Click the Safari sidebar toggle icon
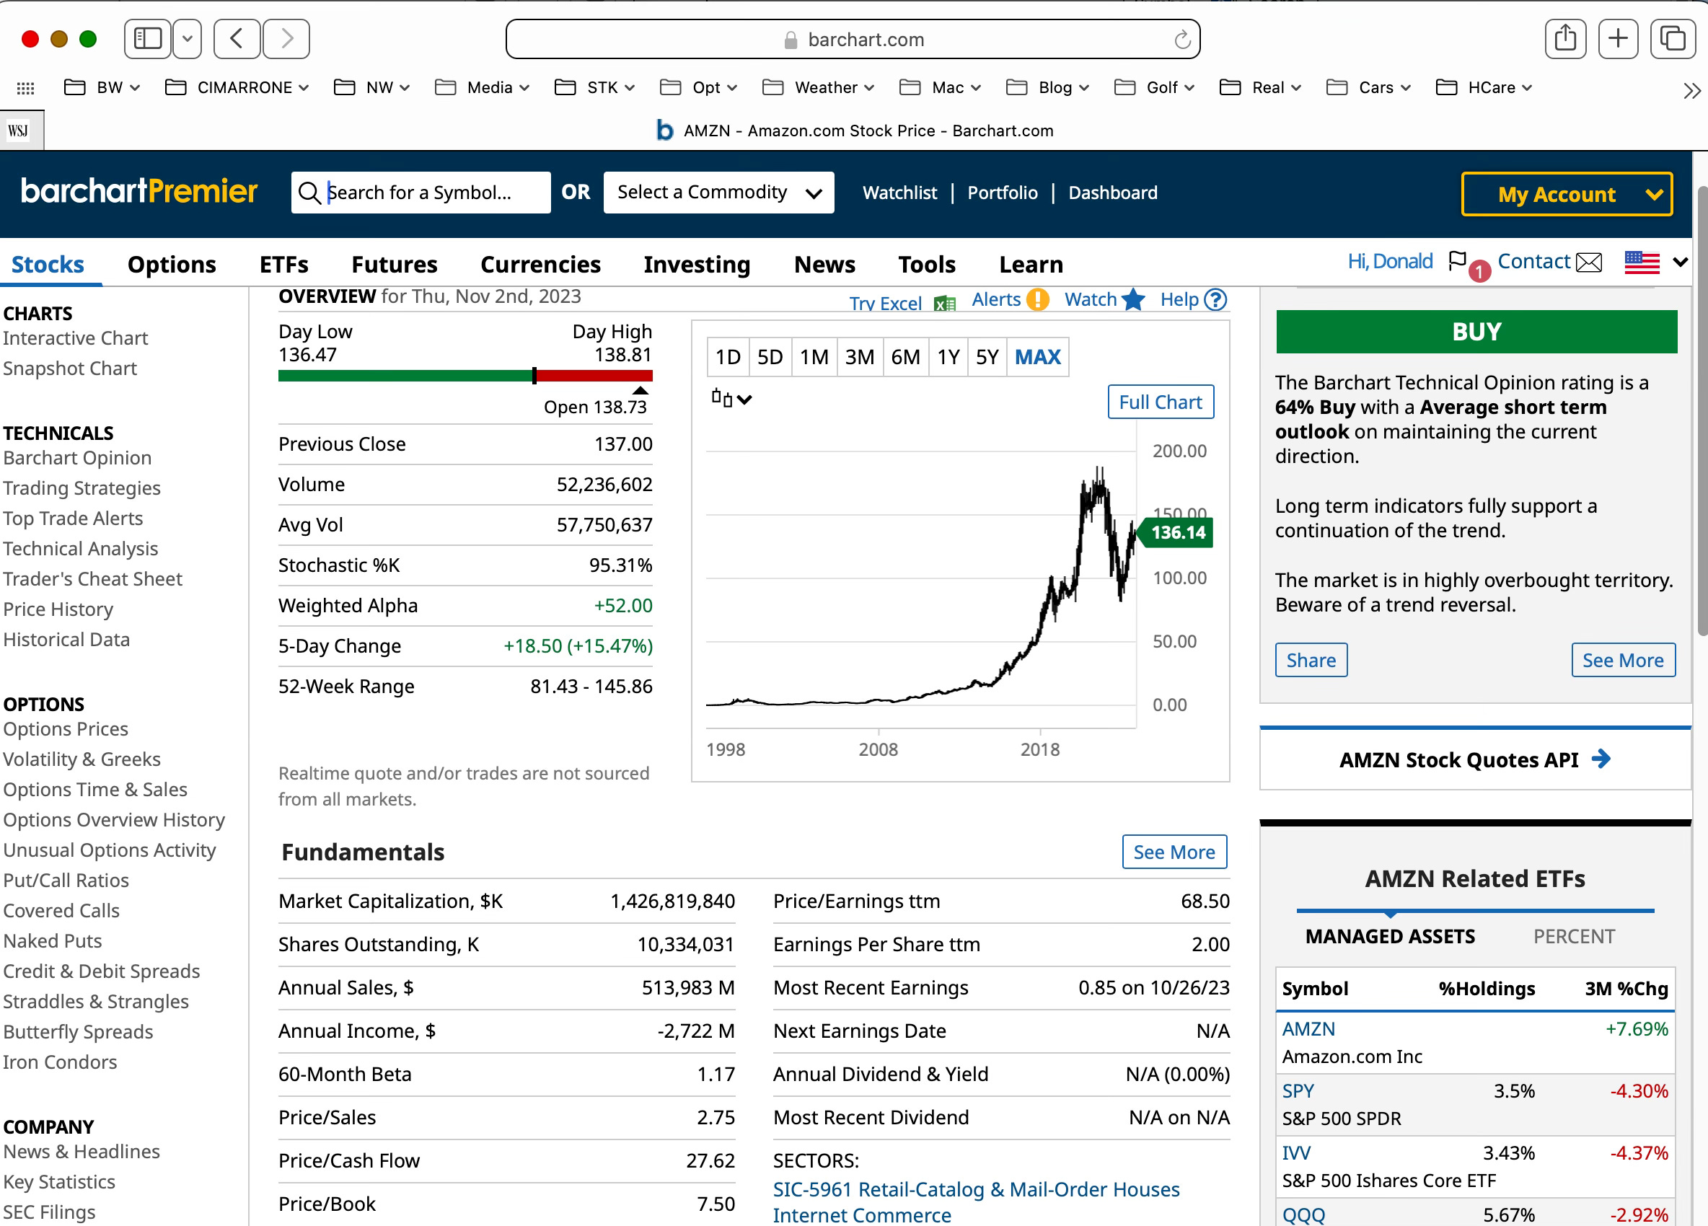This screenshot has height=1226, width=1708. click(x=148, y=38)
